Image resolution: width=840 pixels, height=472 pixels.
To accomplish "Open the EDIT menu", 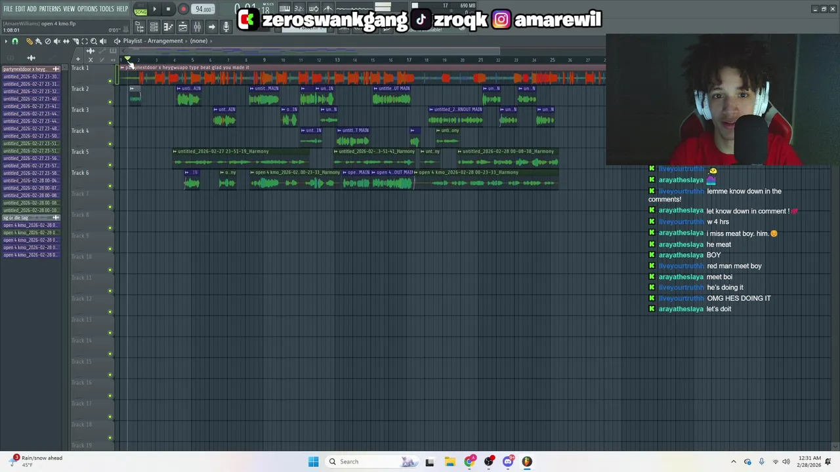I will pyautogui.click(x=20, y=9).
